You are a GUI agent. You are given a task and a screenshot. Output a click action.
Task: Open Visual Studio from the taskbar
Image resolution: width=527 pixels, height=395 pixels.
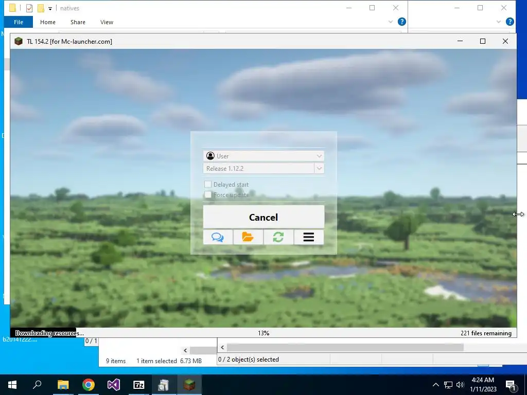tap(114, 385)
